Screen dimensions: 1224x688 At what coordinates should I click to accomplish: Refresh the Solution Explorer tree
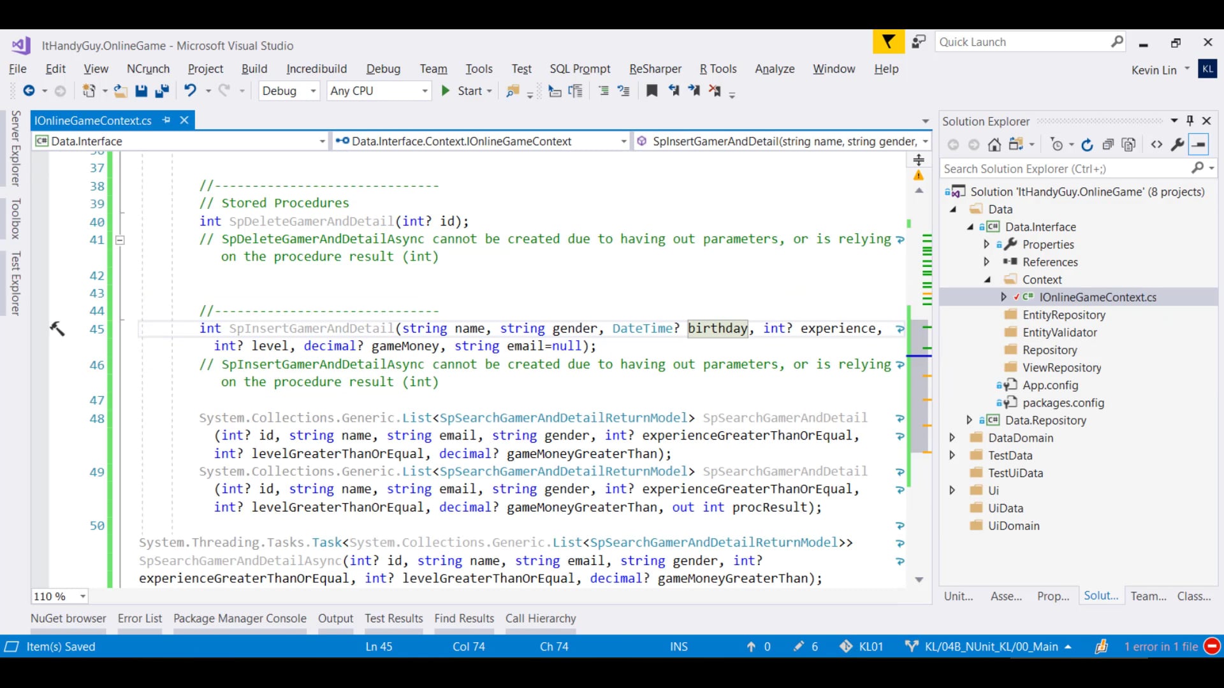point(1087,145)
